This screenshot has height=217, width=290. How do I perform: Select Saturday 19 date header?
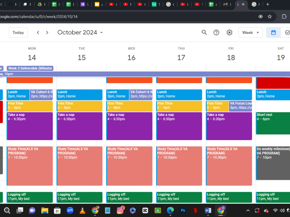tap(280, 58)
